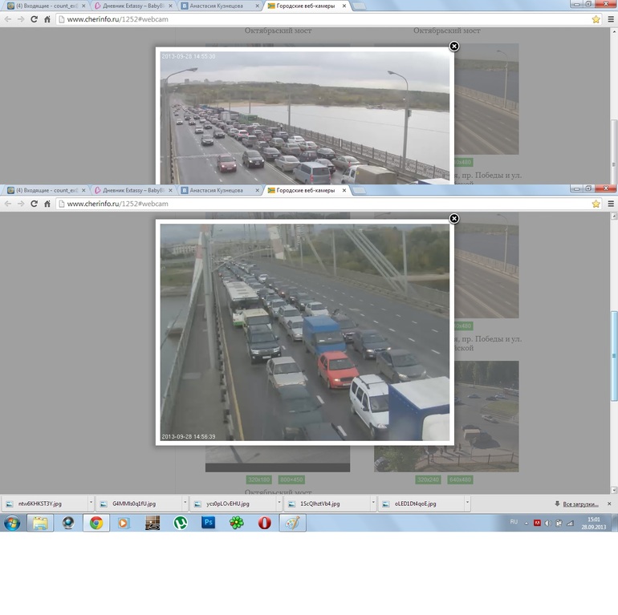
Task: Open Paint from the taskbar
Action: coord(292,523)
